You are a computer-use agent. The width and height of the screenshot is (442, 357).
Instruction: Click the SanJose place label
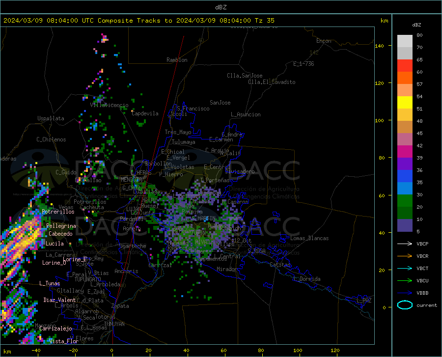pyautogui.click(x=220, y=103)
